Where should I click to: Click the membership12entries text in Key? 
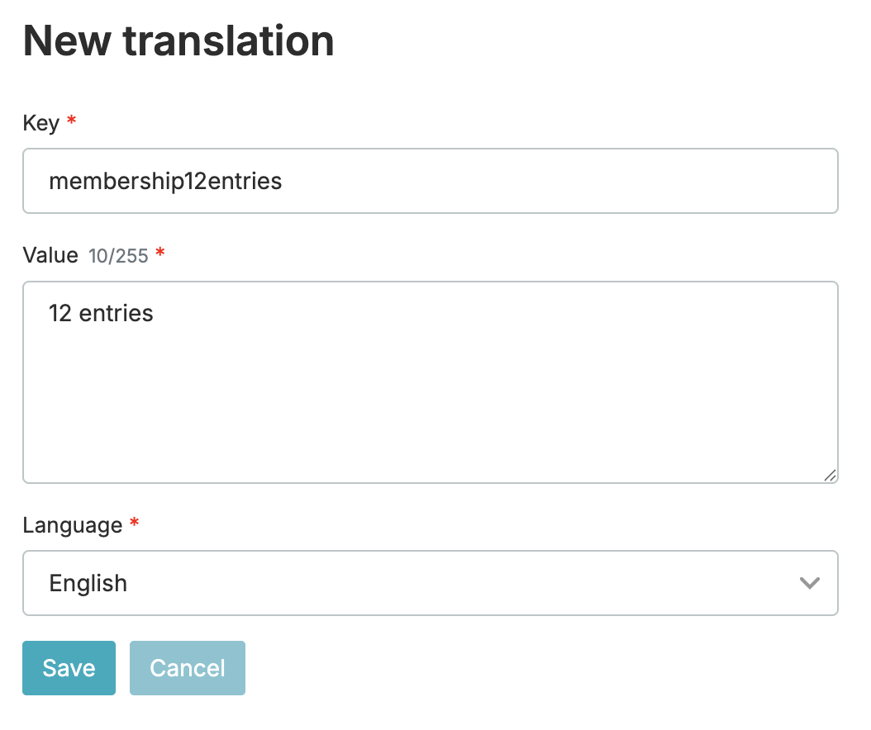[165, 181]
